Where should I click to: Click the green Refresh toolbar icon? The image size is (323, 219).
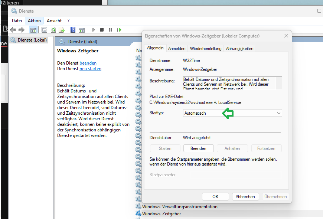tap(53, 30)
